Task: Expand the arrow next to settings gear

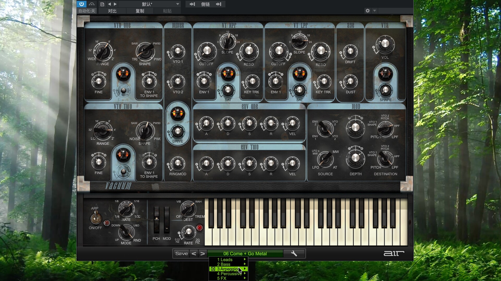Action: point(374,11)
